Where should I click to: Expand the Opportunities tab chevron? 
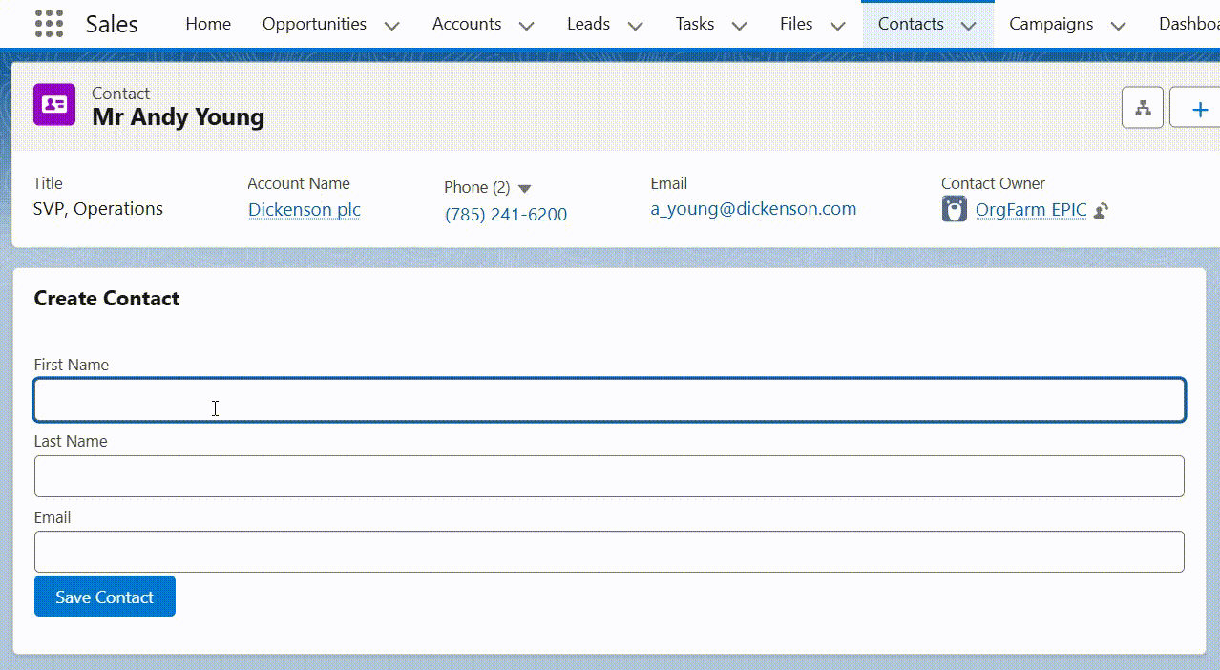391,26
